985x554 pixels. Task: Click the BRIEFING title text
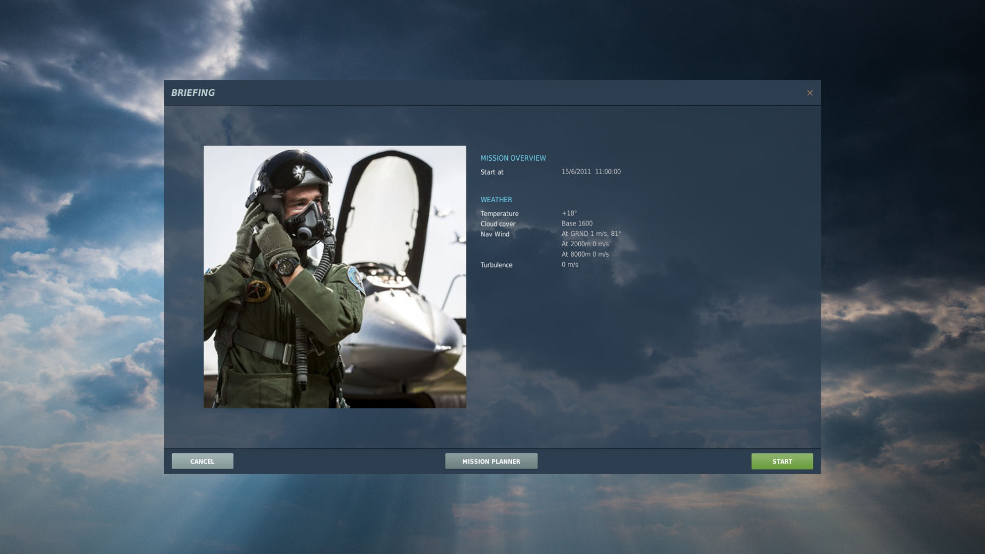(193, 93)
